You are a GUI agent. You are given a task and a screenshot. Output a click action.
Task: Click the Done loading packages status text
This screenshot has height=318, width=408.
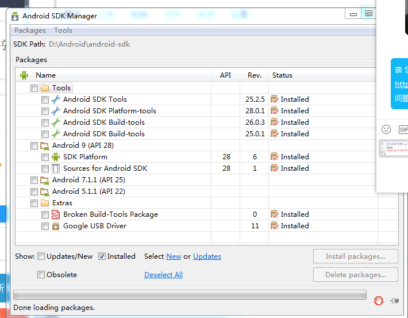(54, 308)
